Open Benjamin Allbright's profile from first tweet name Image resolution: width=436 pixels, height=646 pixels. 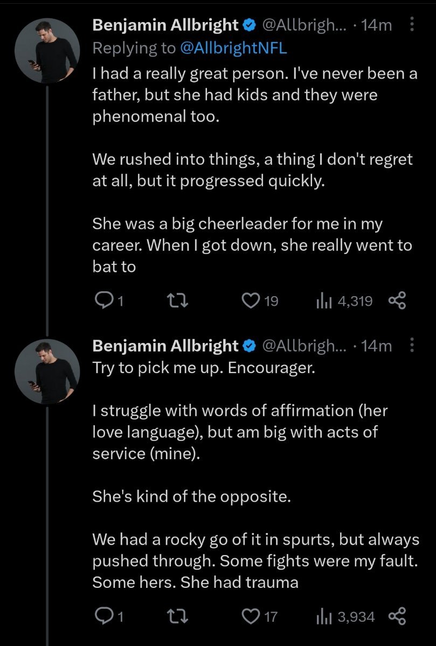click(165, 25)
